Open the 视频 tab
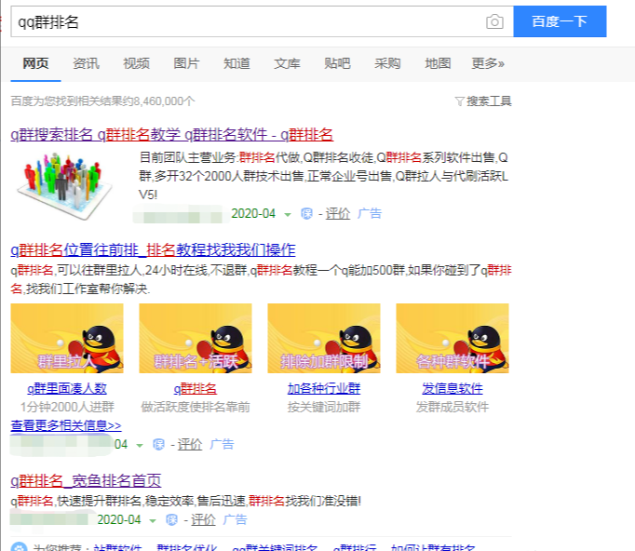 point(136,63)
